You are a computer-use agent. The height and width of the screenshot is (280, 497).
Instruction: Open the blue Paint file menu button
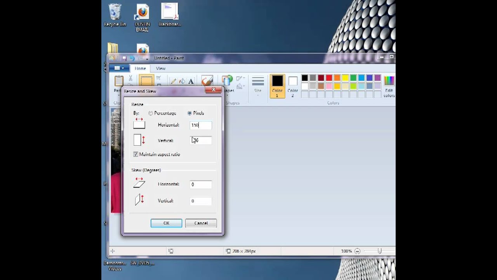tap(119, 68)
